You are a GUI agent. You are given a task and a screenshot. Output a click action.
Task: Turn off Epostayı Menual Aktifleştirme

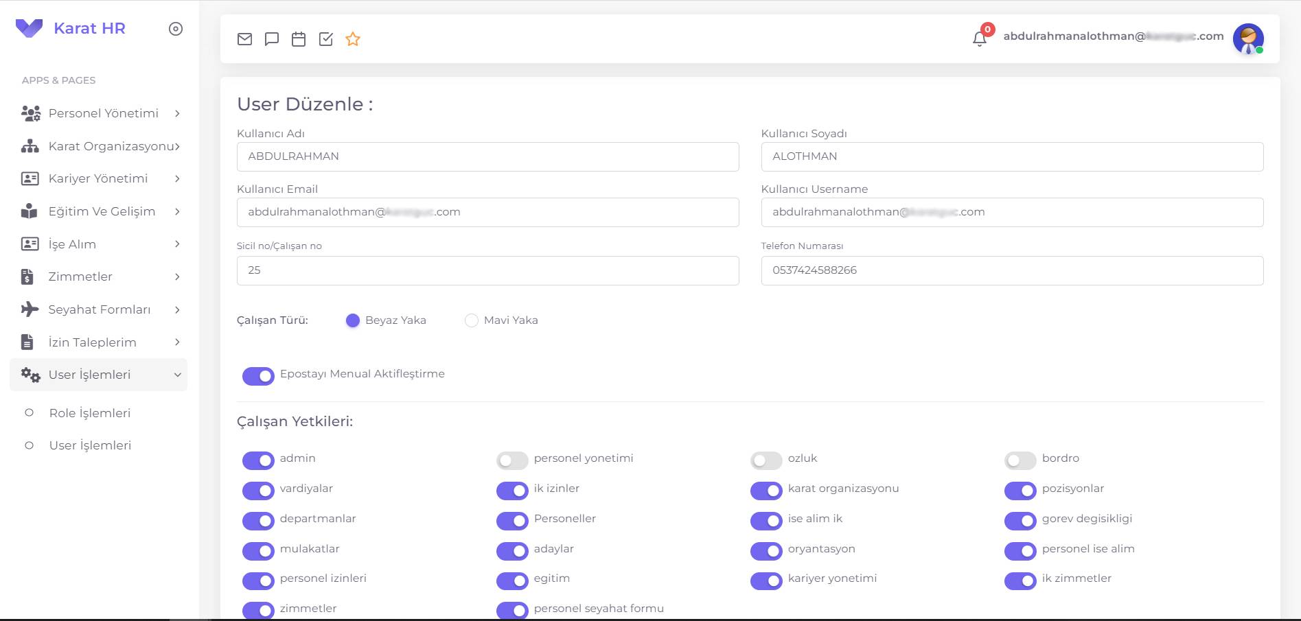point(258,376)
